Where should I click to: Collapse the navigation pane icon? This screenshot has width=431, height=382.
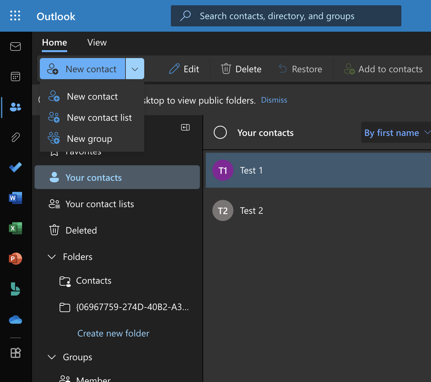click(185, 127)
